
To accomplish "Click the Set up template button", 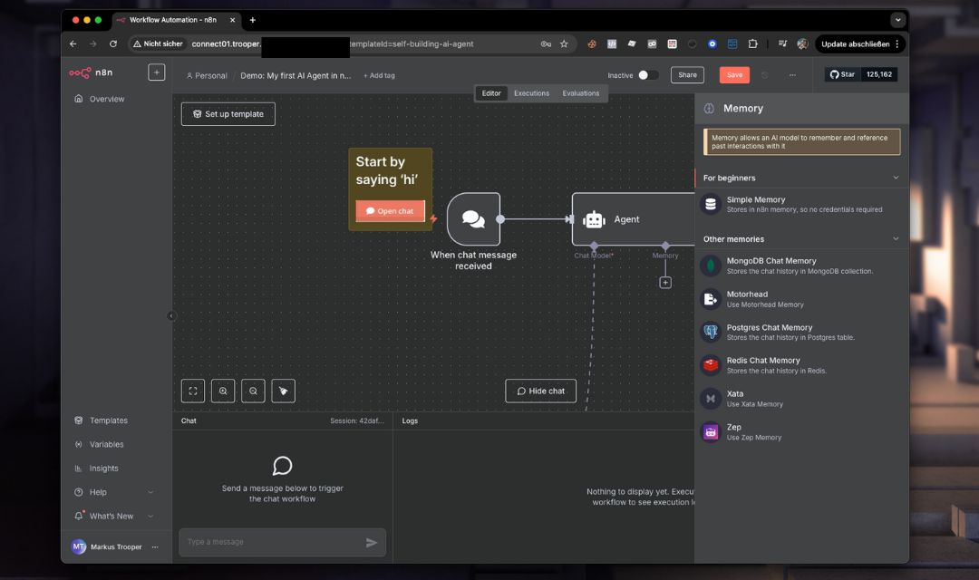I will tap(228, 114).
